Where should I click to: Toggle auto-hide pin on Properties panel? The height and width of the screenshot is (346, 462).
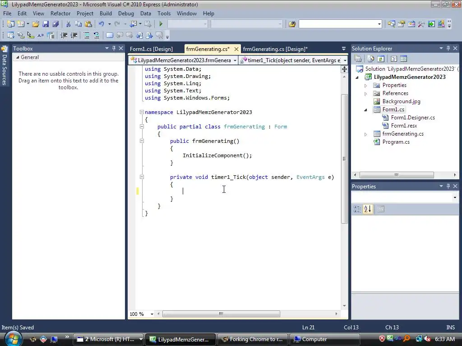click(x=448, y=186)
